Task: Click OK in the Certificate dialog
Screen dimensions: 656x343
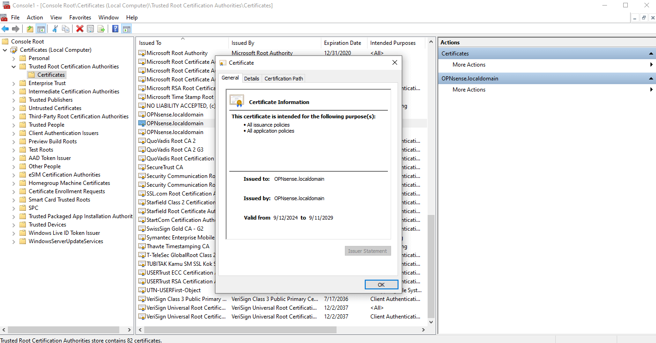Action: coord(381,285)
